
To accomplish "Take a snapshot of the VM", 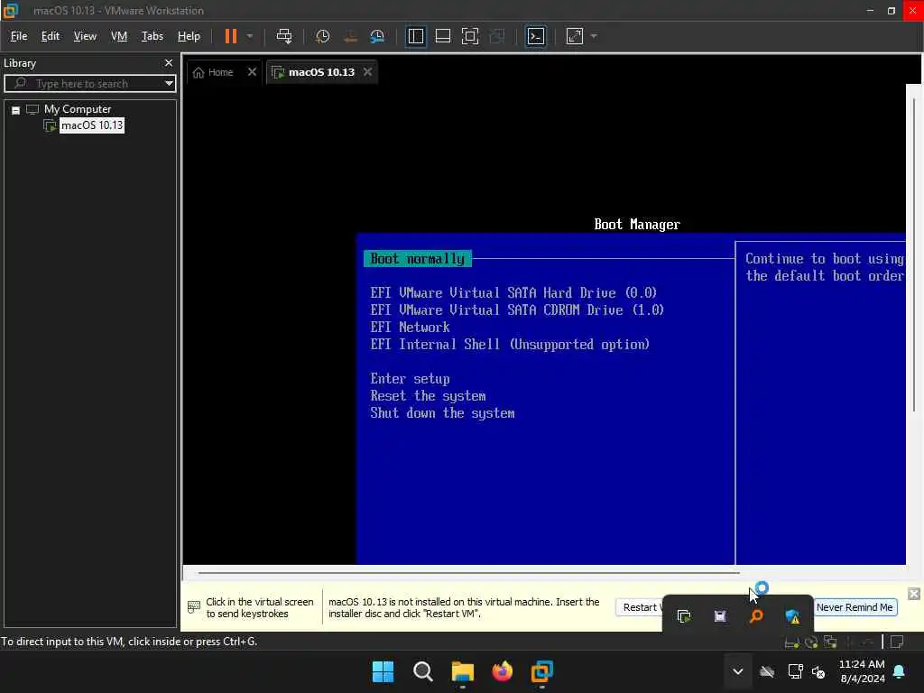I will pos(322,36).
